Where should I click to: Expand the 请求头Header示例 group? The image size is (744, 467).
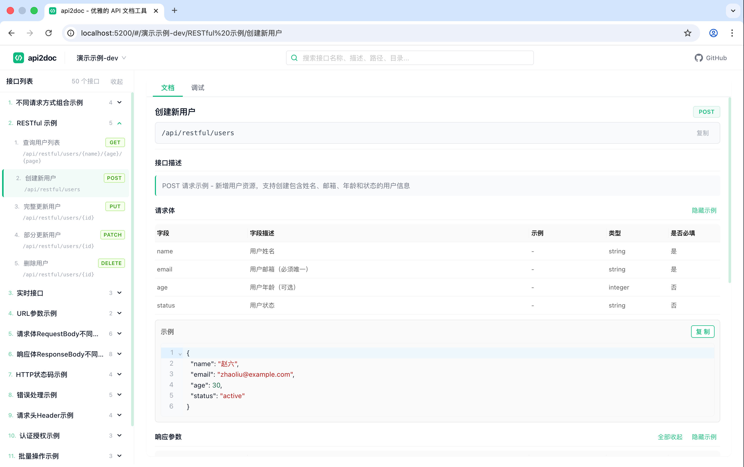click(x=66, y=415)
